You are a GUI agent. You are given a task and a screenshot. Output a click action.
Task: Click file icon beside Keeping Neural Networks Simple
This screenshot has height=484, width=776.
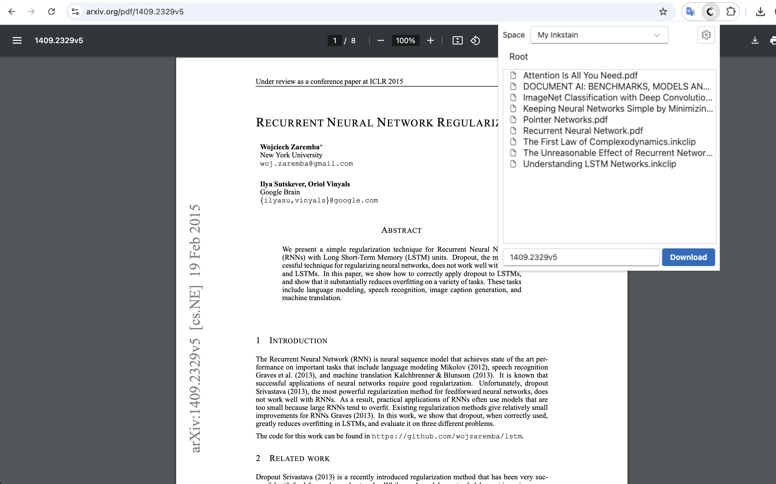pyautogui.click(x=513, y=108)
